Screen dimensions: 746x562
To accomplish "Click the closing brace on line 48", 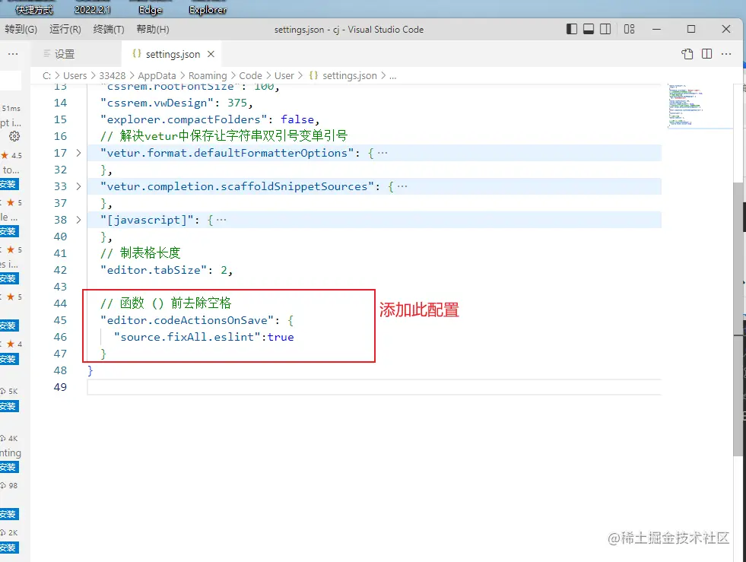I will [x=90, y=370].
